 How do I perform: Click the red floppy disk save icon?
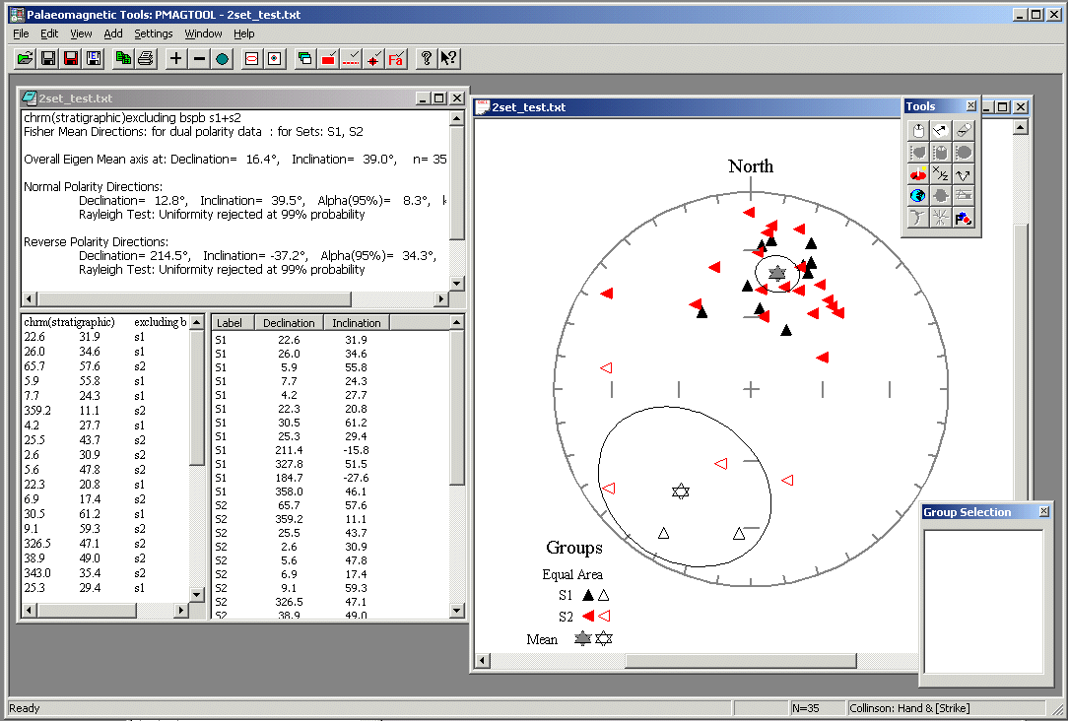tap(71, 59)
